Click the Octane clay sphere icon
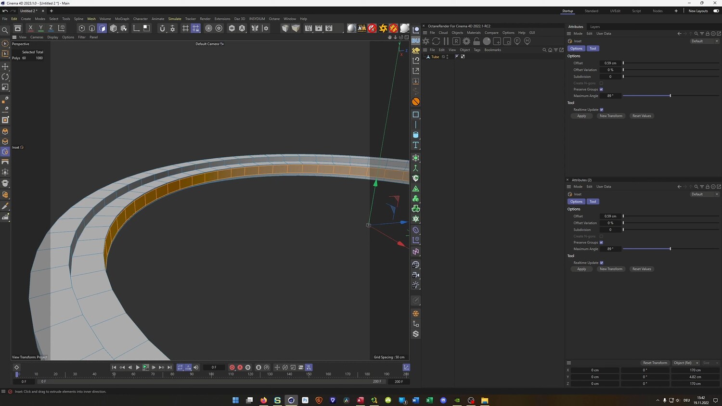Image resolution: width=722 pixels, height=406 pixels. pos(487,41)
